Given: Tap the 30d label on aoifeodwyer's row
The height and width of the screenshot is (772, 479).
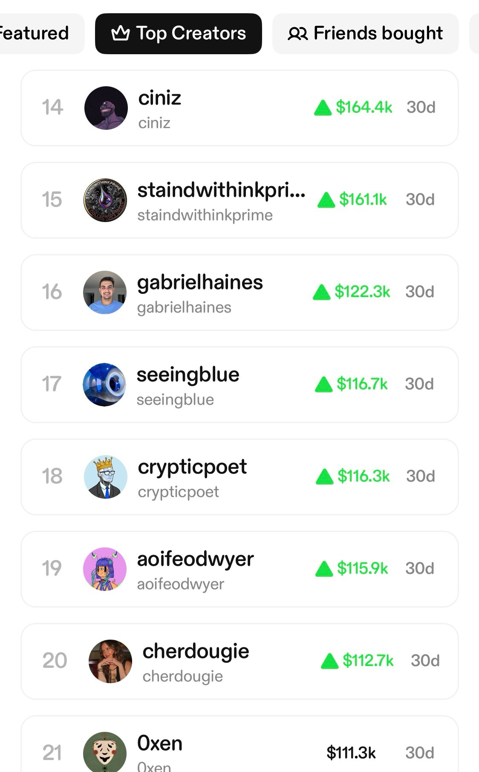Looking at the screenshot, I should click(420, 568).
